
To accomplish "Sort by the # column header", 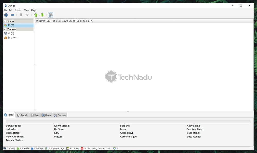I will click(37, 21).
